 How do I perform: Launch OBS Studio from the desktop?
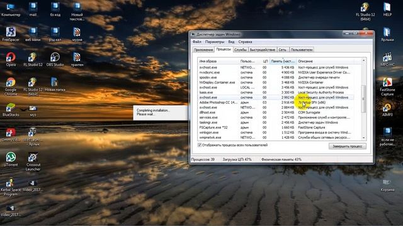(x=55, y=60)
